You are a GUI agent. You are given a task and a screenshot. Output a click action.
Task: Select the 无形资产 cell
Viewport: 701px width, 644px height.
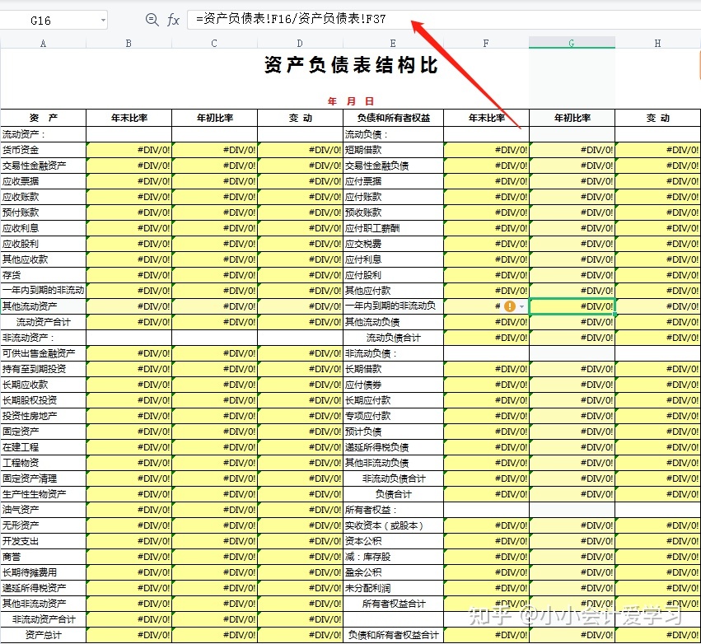(43, 525)
